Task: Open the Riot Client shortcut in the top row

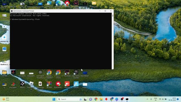Action: coord(67,3)
